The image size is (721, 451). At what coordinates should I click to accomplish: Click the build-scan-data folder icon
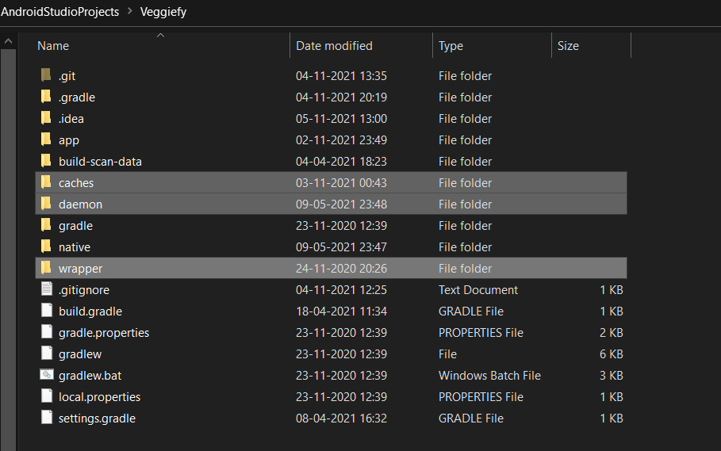(46, 161)
